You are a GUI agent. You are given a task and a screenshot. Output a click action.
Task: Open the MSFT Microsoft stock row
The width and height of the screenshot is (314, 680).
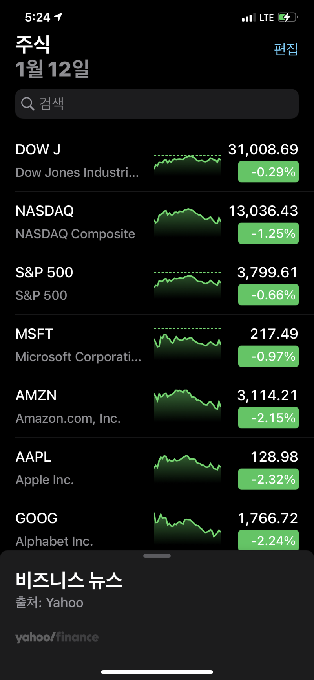point(78,345)
